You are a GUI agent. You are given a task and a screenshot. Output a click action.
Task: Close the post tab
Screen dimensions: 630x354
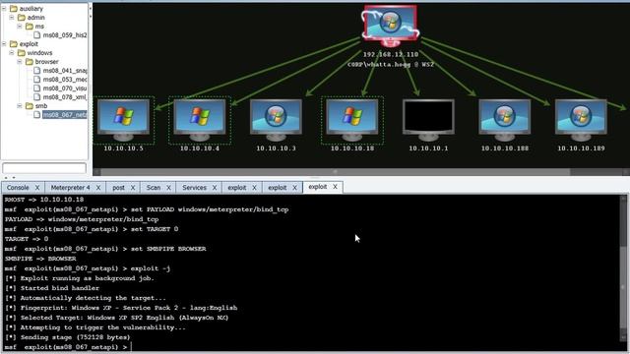(133, 188)
